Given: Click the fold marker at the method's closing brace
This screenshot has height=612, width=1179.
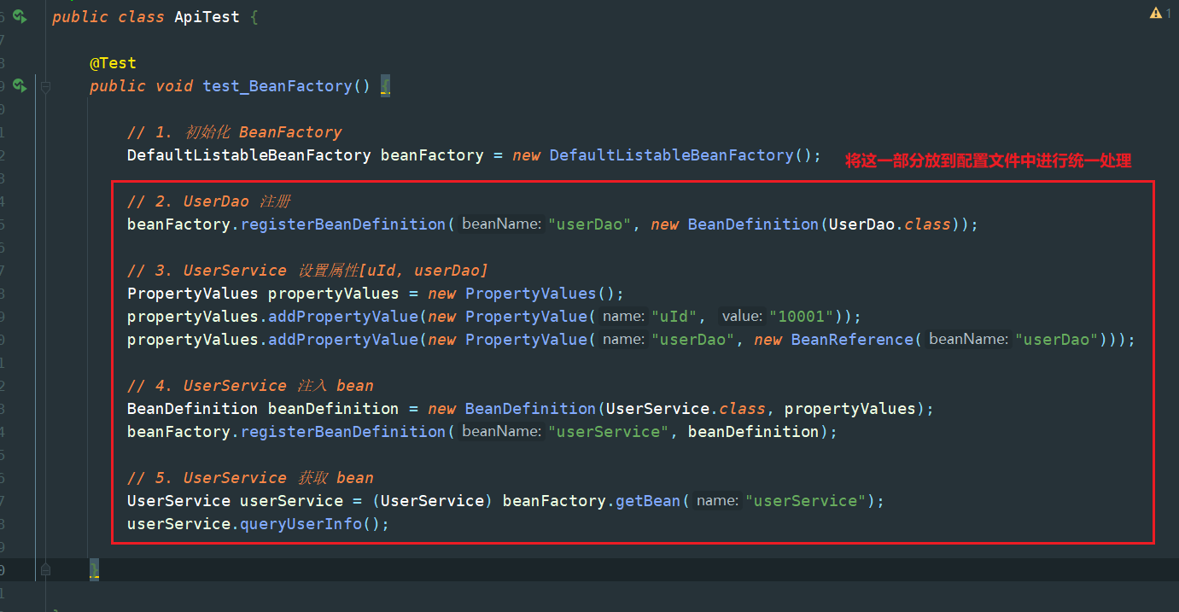Looking at the screenshot, I should pyautogui.click(x=45, y=569).
